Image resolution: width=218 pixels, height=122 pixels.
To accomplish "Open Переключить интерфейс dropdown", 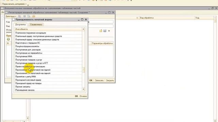I will coord(14,4).
